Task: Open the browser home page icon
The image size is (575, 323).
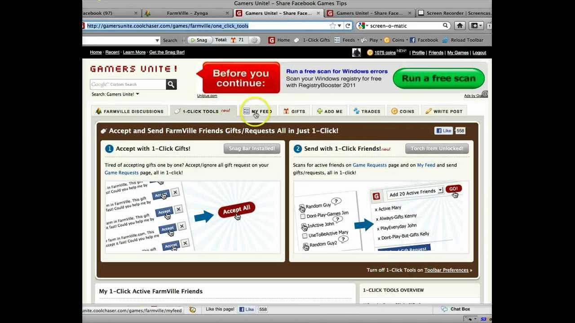Action: (x=460, y=26)
